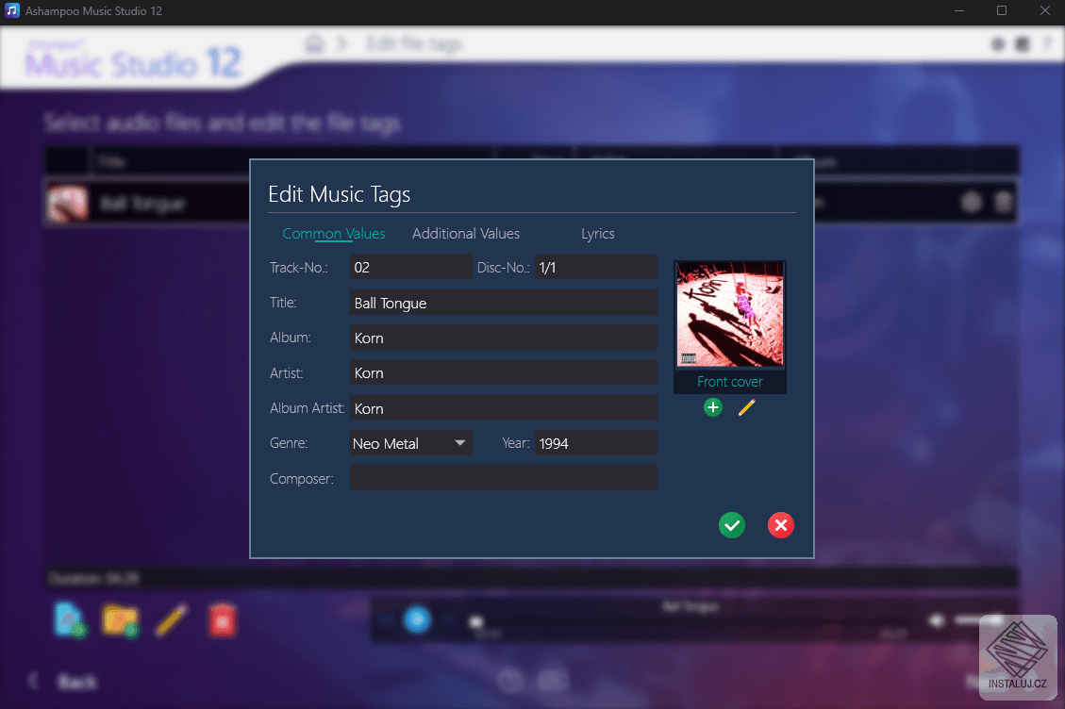Click the settings icon on Ball Tongue row
Screen dimensions: 1065x709
point(972,202)
